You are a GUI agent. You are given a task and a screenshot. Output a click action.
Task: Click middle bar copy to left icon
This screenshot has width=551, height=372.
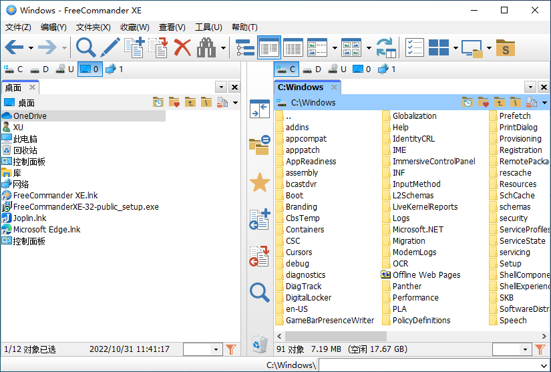[260, 220]
